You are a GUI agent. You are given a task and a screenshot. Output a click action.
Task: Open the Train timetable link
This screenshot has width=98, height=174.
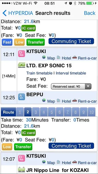tap(39, 73)
